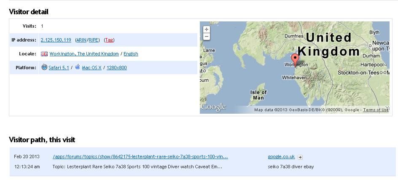Open the ARIN lookup link
The image size is (398, 180).
[x=81, y=40]
